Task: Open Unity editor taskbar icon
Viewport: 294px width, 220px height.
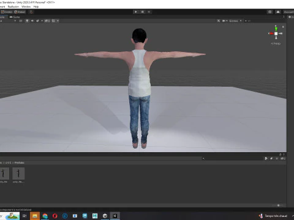Action: click(x=115, y=216)
